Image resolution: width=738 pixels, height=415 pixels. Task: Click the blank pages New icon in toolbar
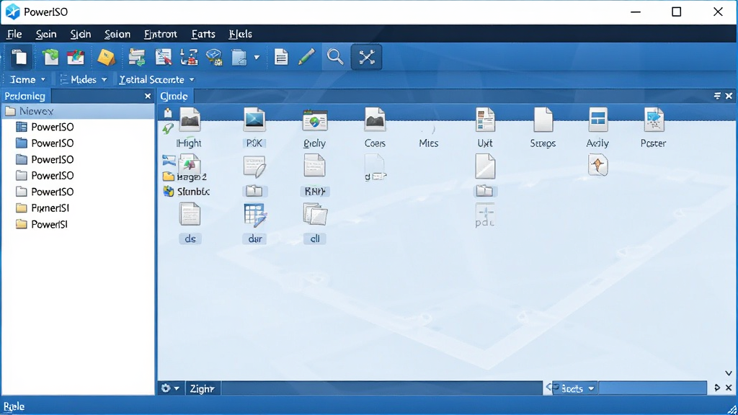(19, 58)
